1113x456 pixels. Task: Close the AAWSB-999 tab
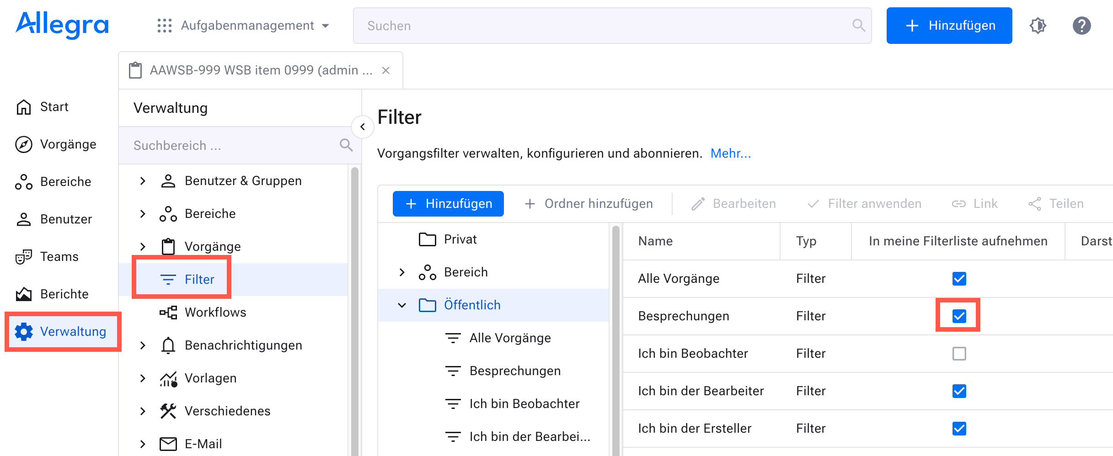[386, 70]
